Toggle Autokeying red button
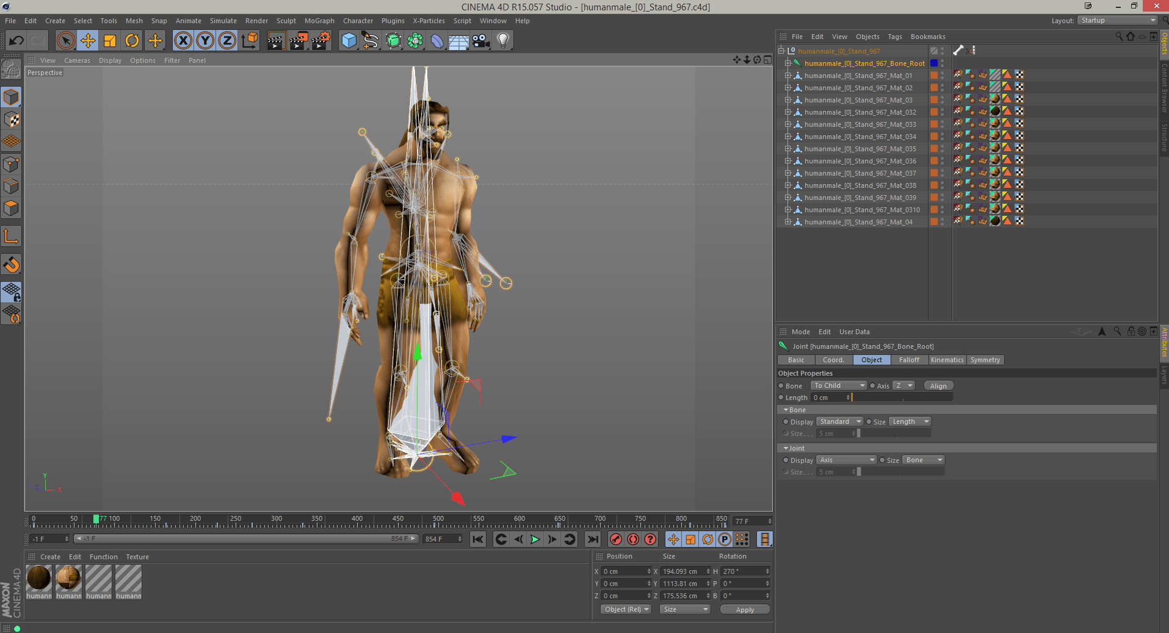Screen dimensions: 1169x633 (x=633, y=539)
